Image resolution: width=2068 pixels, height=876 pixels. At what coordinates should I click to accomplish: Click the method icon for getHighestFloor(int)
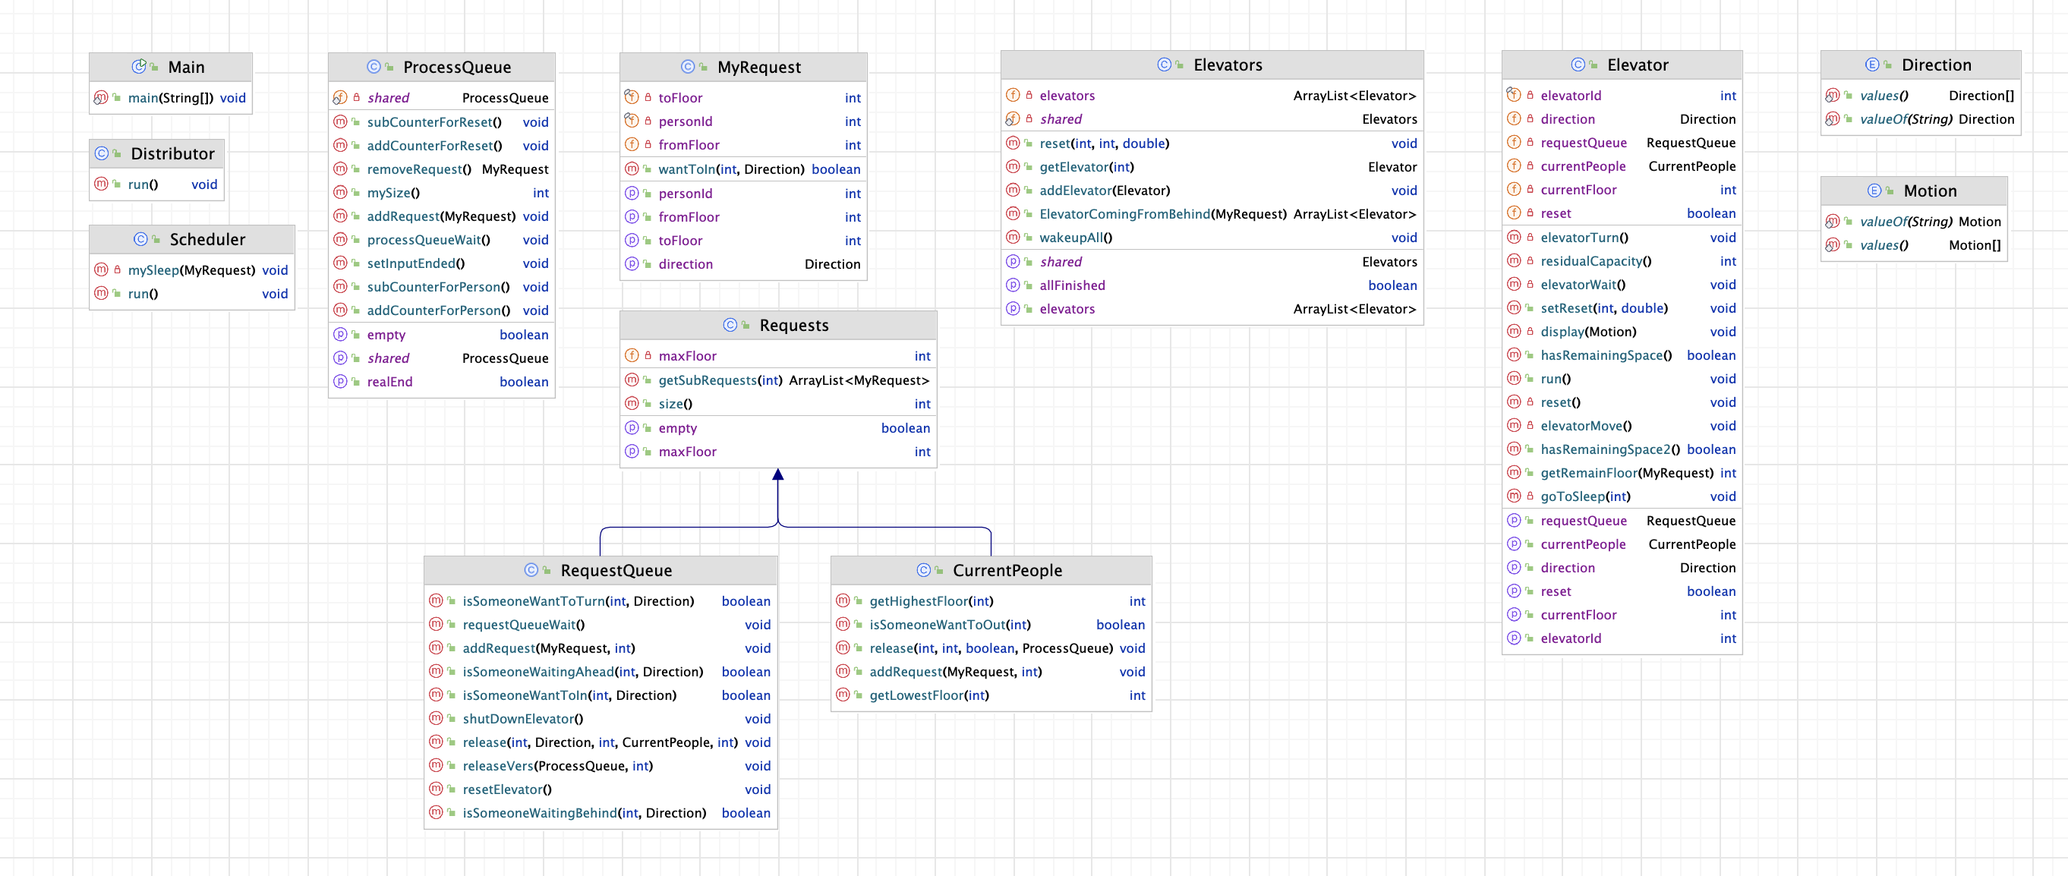(x=843, y=600)
